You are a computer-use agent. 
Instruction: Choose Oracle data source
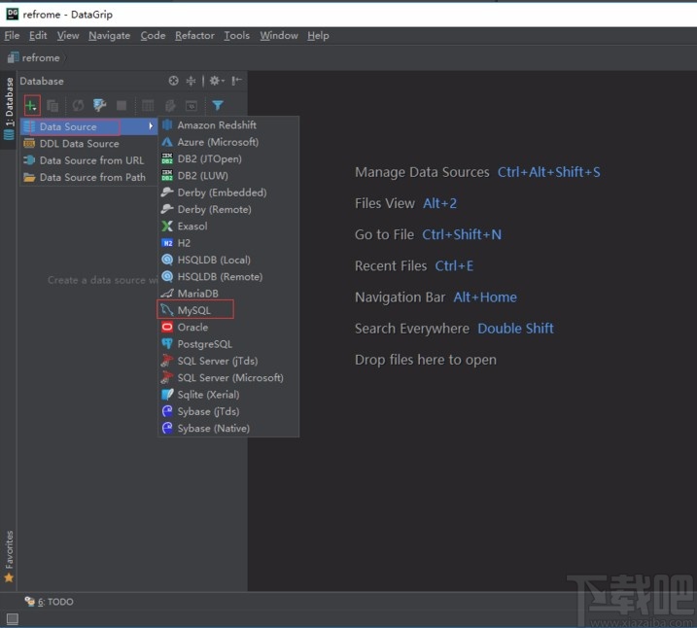coord(228,327)
